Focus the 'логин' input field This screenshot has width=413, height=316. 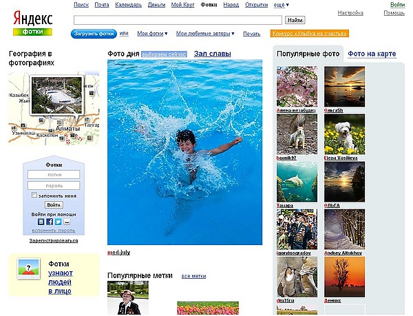tap(54, 175)
